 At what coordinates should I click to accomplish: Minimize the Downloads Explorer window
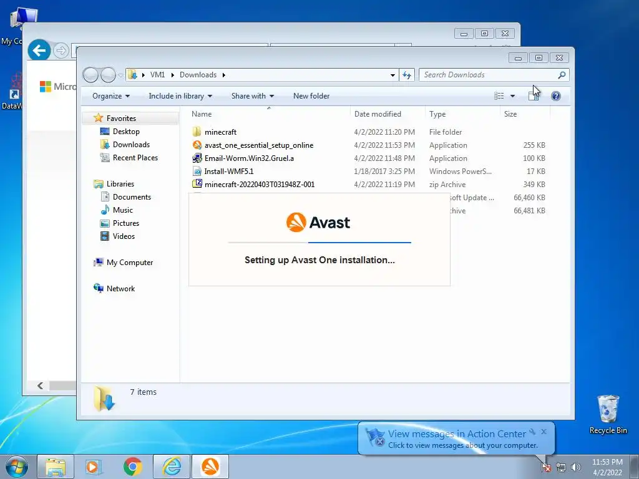pos(518,58)
